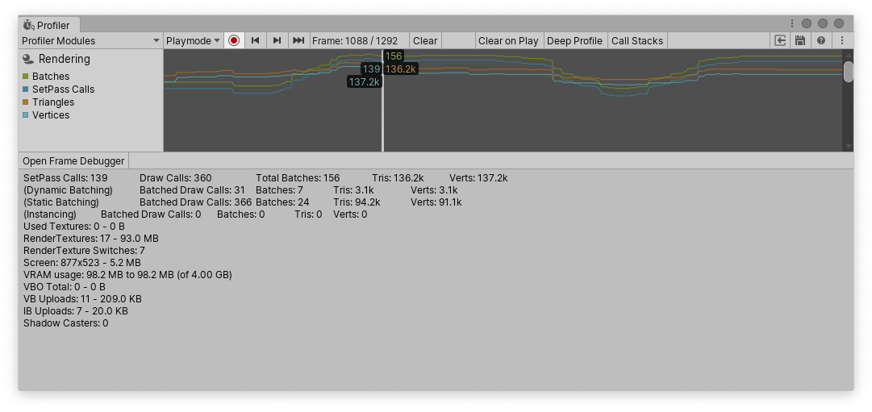Enable the Call Stacks toggle
The width and height of the screenshot is (872, 412).
637,40
